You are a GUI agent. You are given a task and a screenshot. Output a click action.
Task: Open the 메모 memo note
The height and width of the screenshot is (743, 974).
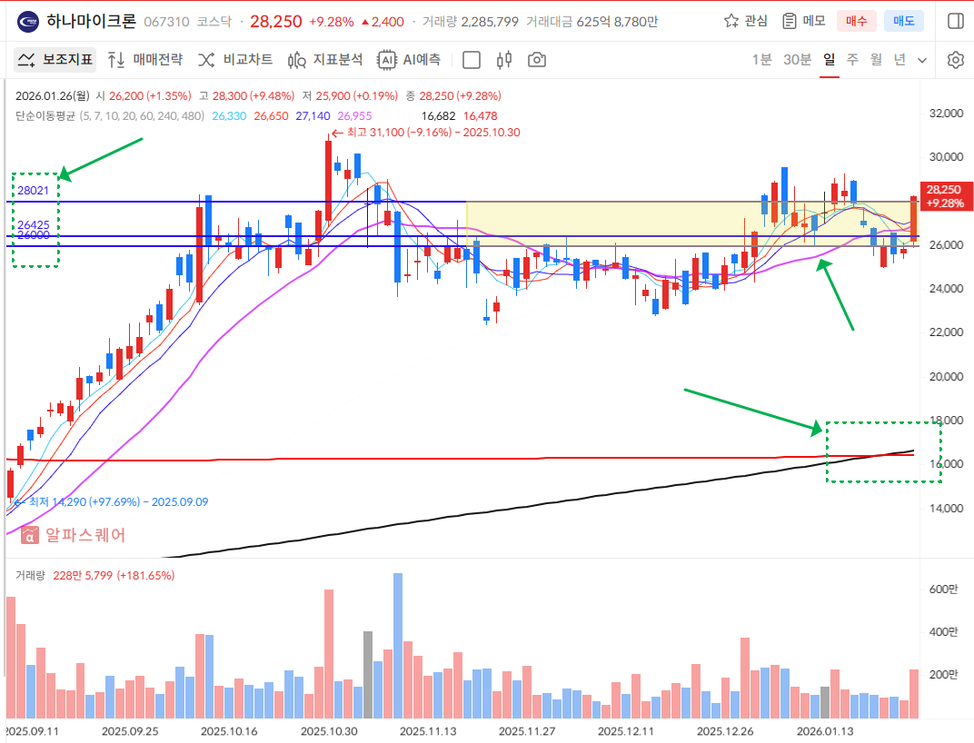point(804,21)
